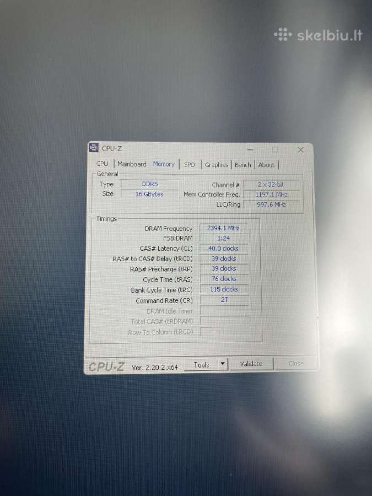Switch to the CPU tab
This screenshot has width=372, height=496.
tap(102, 164)
